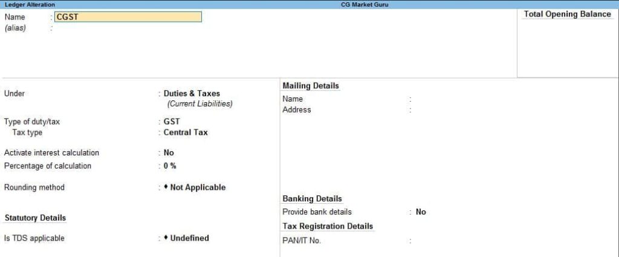Change Type of duty/tax value GST
The image size is (619, 257).
coord(171,122)
